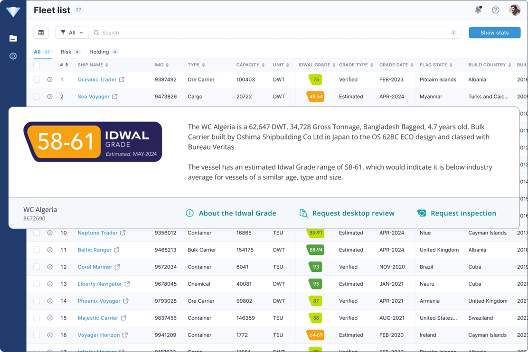The image size is (528, 352).
Task: Open the notifications bell icon
Action: point(478,10)
